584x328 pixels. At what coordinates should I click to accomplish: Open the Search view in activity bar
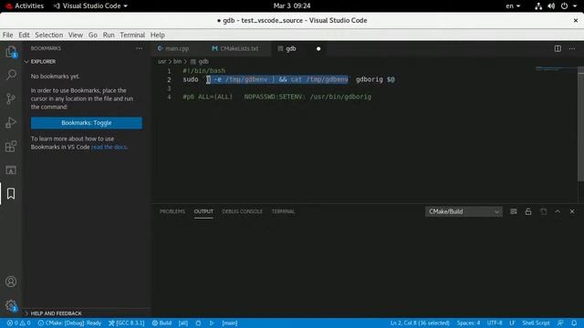click(11, 75)
